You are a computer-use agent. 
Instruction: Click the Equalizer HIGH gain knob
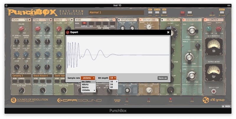coord(192,31)
